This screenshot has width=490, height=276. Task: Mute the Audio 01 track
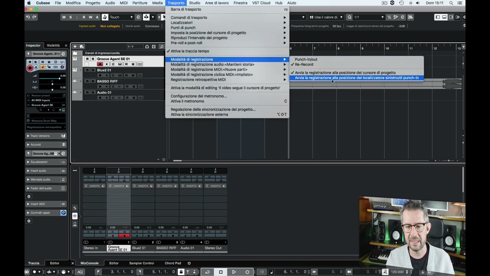click(87, 92)
